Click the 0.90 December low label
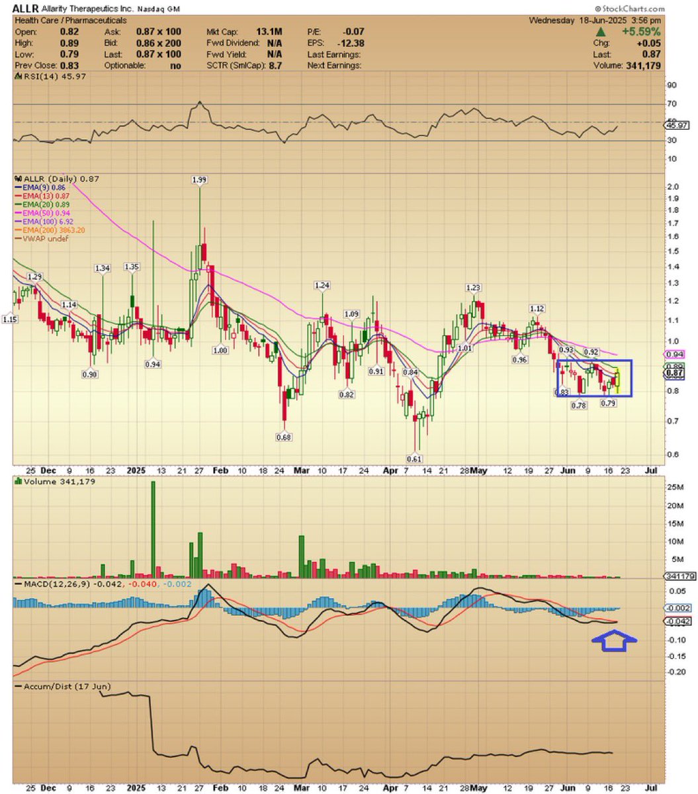The width and height of the screenshot is (698, 794). tap(89, 375)
